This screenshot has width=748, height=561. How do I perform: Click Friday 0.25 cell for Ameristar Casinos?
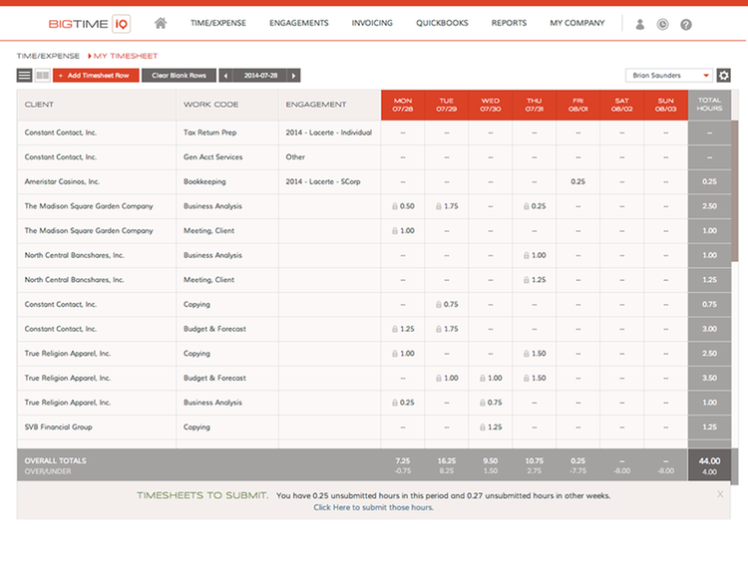[578, 181]
